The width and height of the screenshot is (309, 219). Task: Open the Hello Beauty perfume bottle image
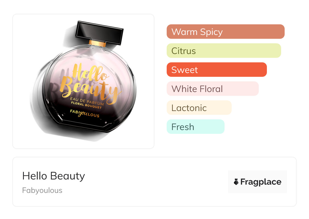83,81
